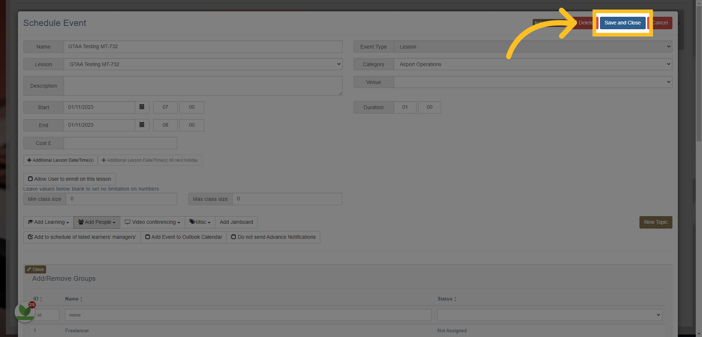Image resolution: width=702 pixels, height=337 pixels.
Task: Open the Lesson dropdown
Action: 203,64
